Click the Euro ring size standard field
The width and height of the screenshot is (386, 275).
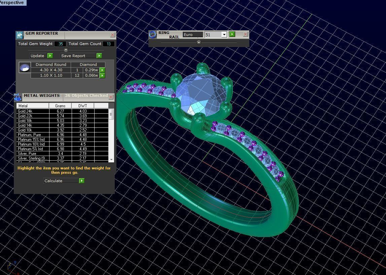[x=193, y=35]
